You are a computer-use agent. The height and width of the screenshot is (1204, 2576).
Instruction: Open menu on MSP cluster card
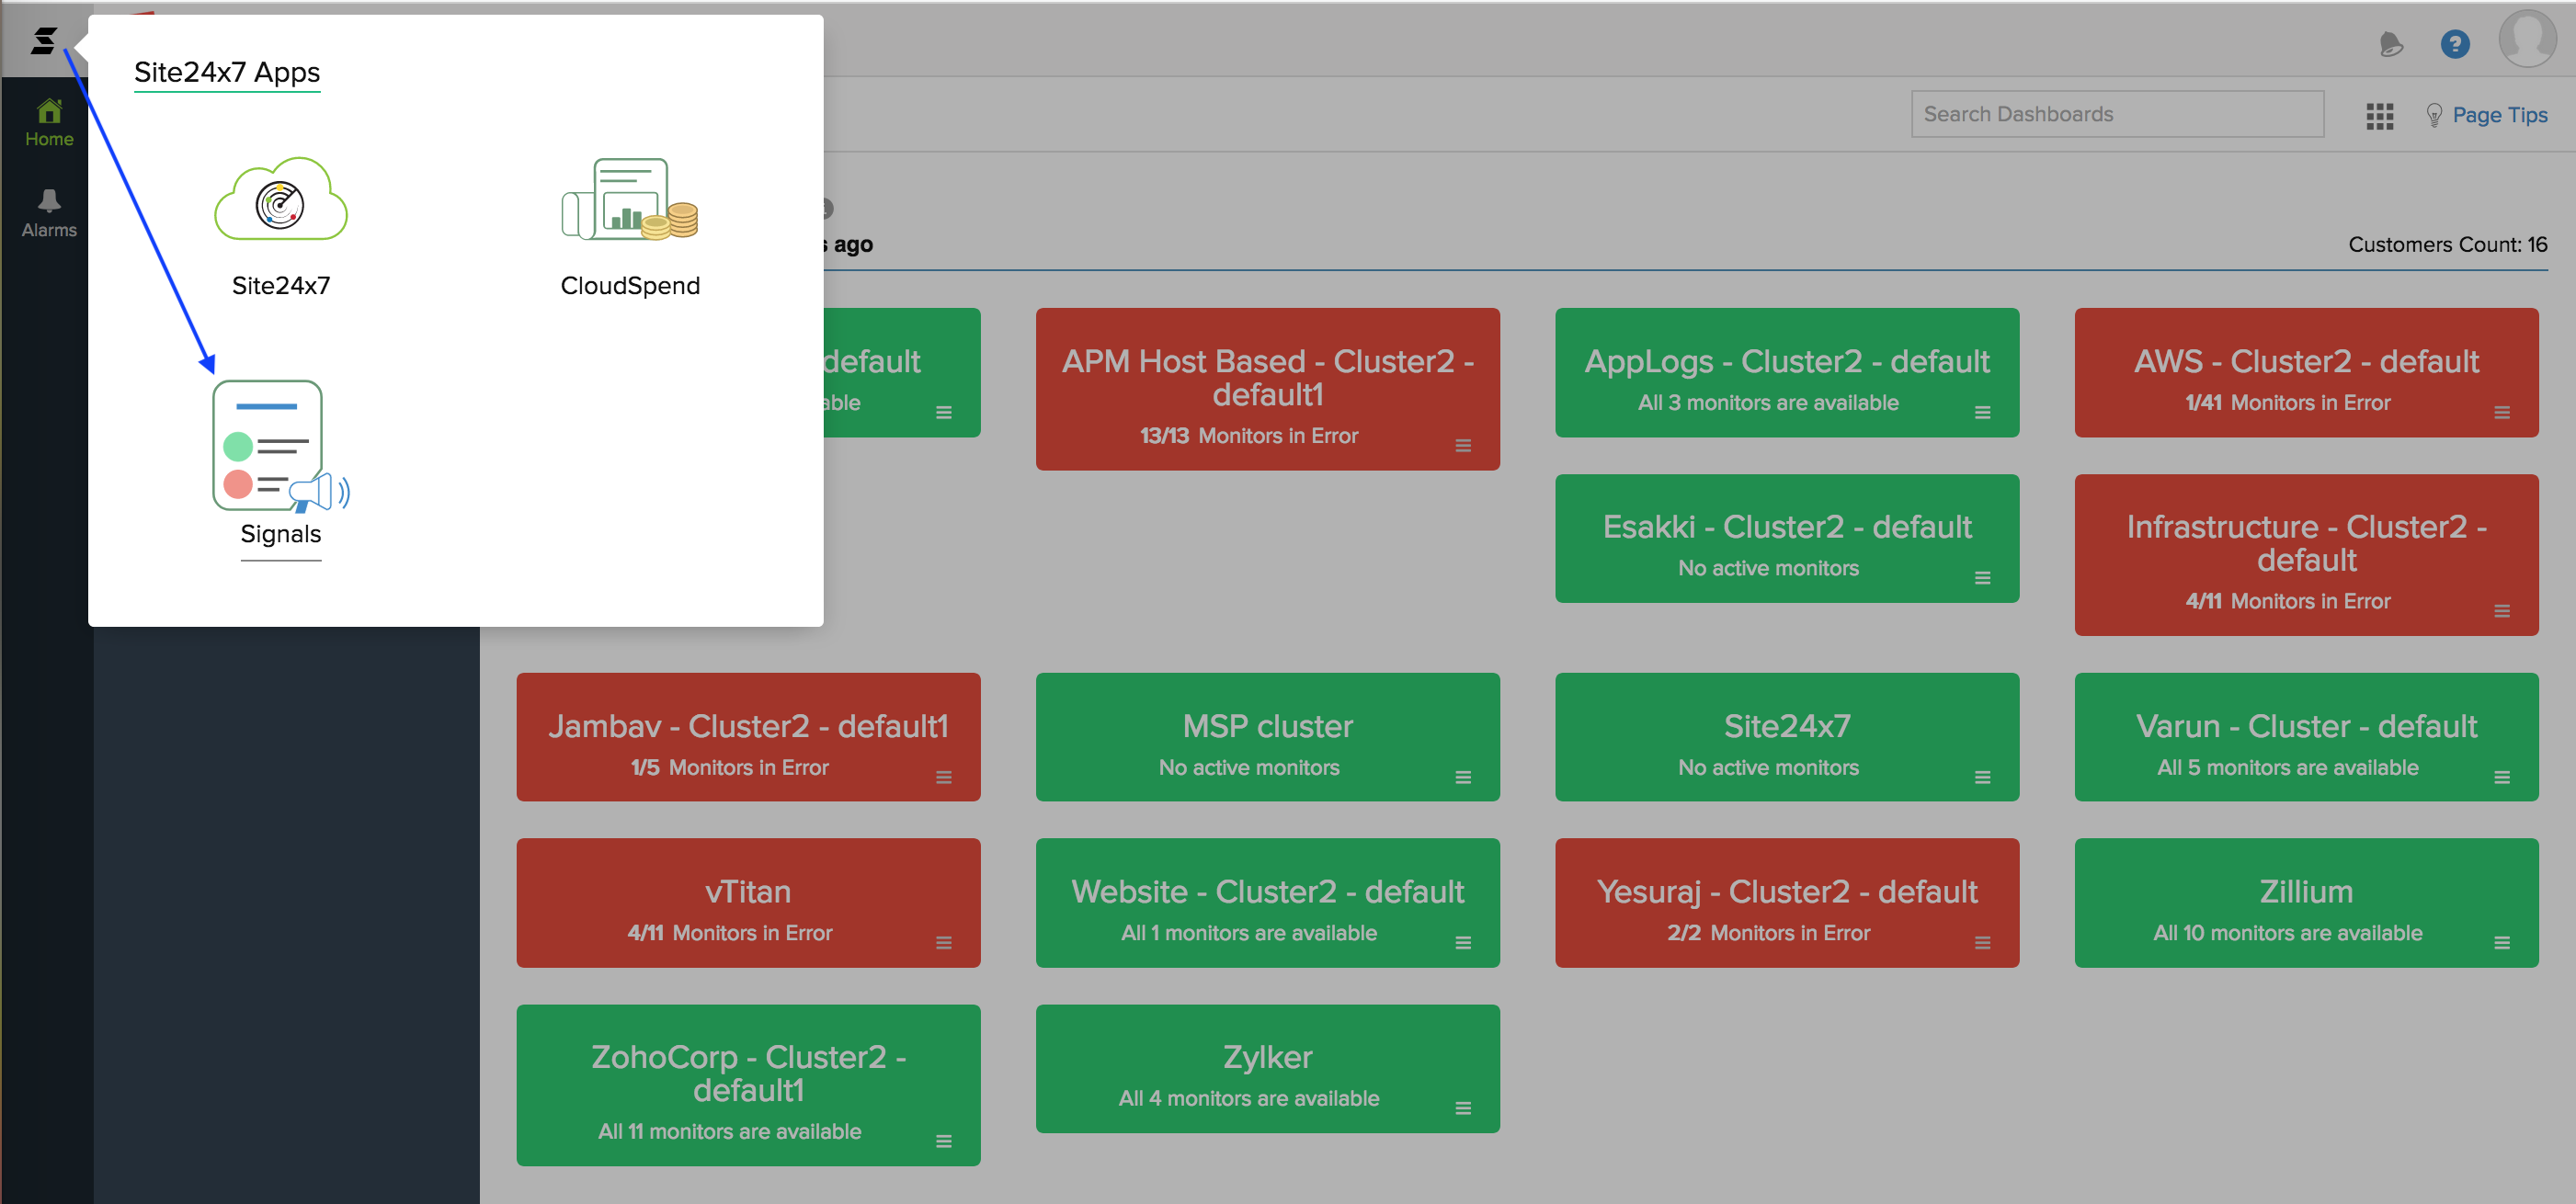(x=1462, y=777)
